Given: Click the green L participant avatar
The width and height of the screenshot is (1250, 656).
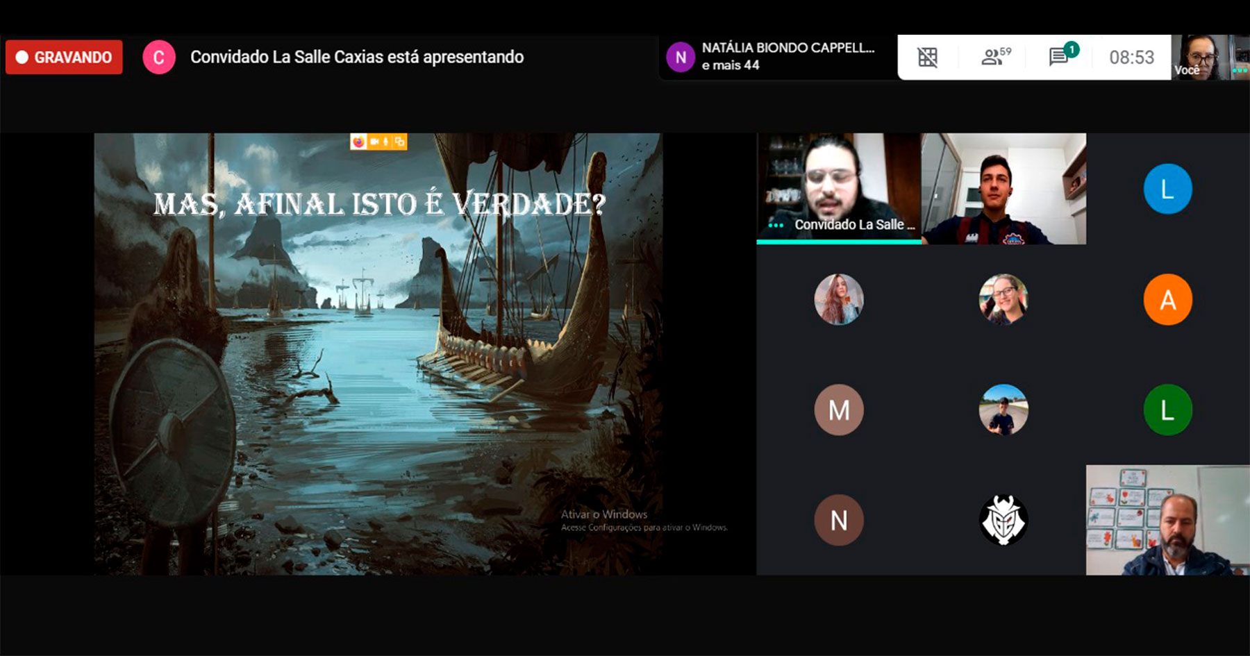Looking at the screenshot, I should 1167,410.
